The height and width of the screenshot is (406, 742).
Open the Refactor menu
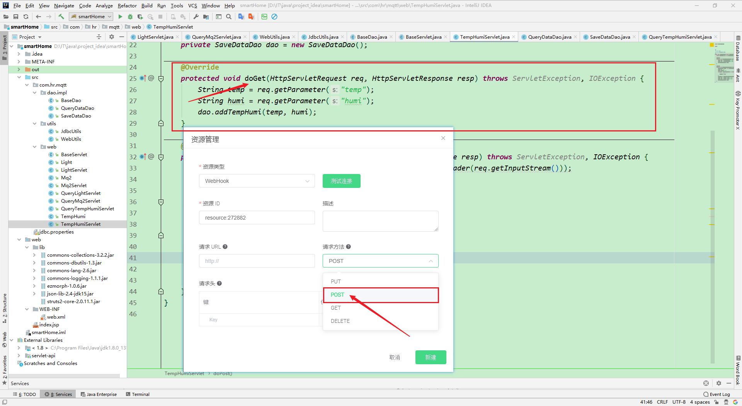coord(127,5)
